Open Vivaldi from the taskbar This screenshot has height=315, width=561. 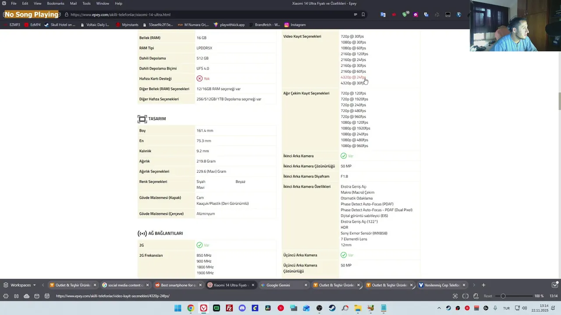203,308
